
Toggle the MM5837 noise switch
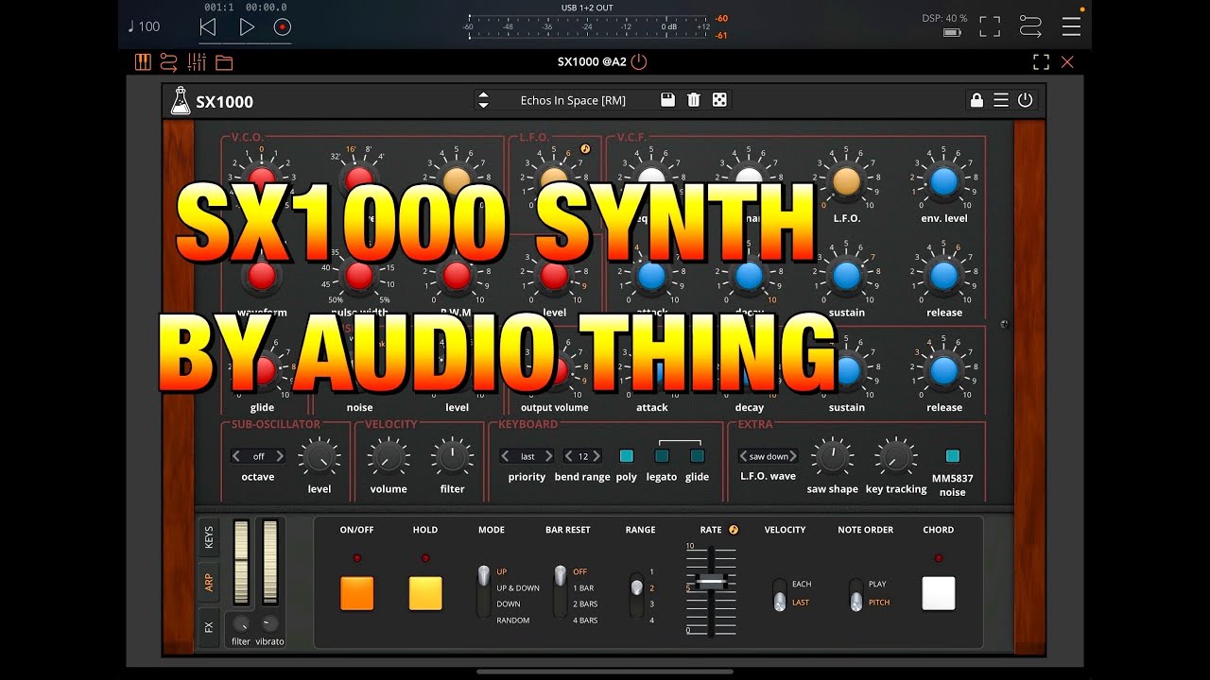click(952, 456)
